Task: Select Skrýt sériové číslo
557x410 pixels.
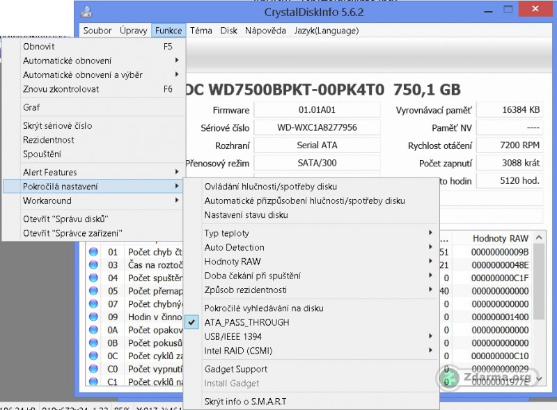Action: [x=94, y=126]
